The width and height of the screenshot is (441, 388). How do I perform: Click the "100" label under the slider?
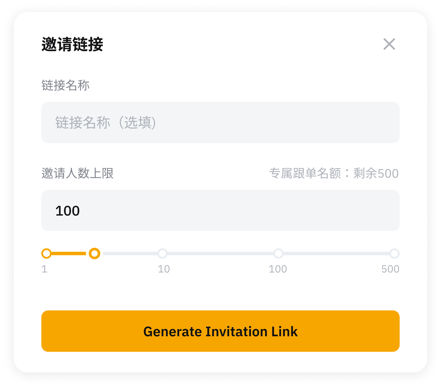pos(278,269)
